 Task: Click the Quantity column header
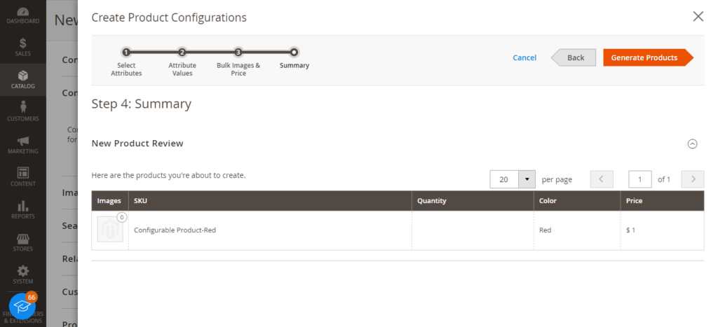click(x=473, y=201)
